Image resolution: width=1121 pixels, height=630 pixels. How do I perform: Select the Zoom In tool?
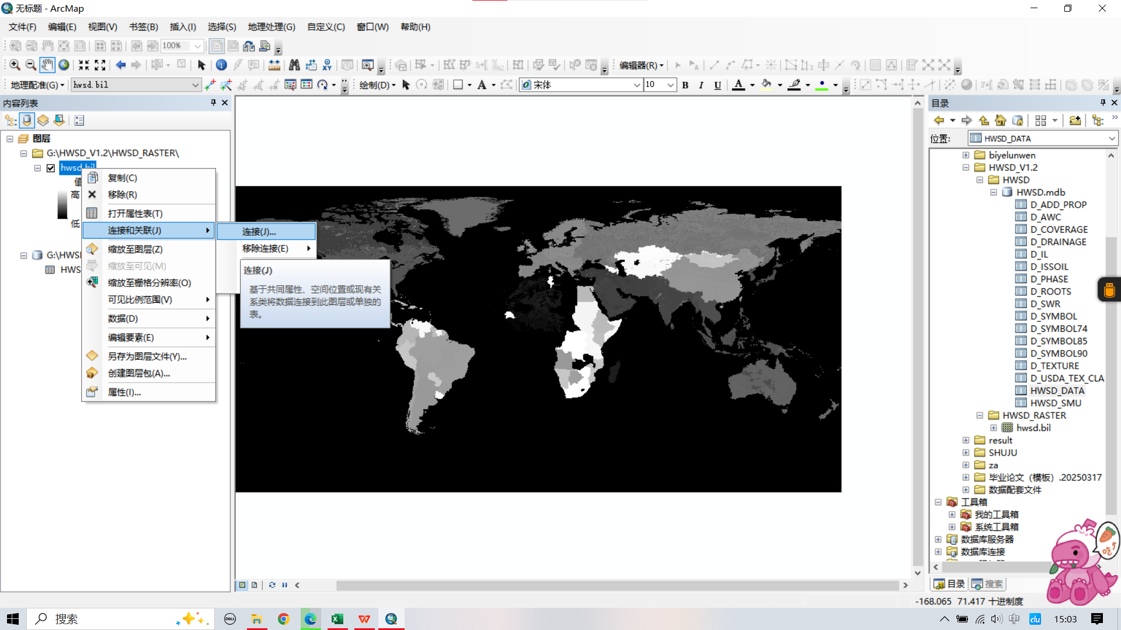coord(15,65)
